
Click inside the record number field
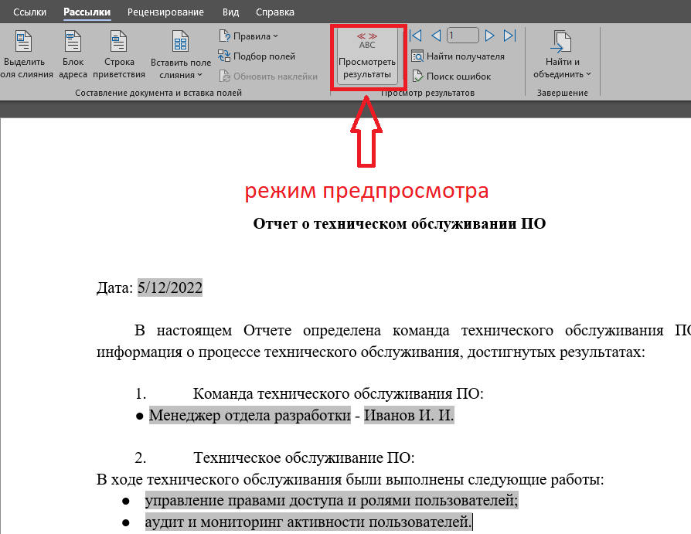click(462, 34)
